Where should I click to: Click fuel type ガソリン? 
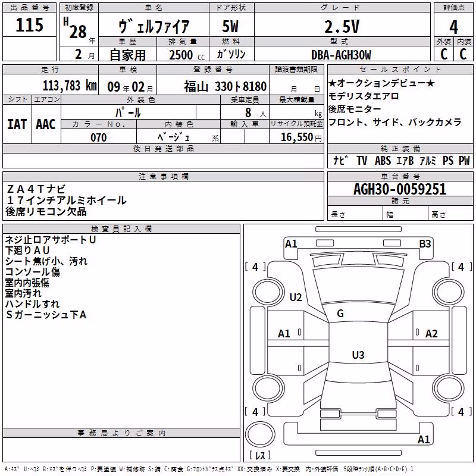pos(231,54)
